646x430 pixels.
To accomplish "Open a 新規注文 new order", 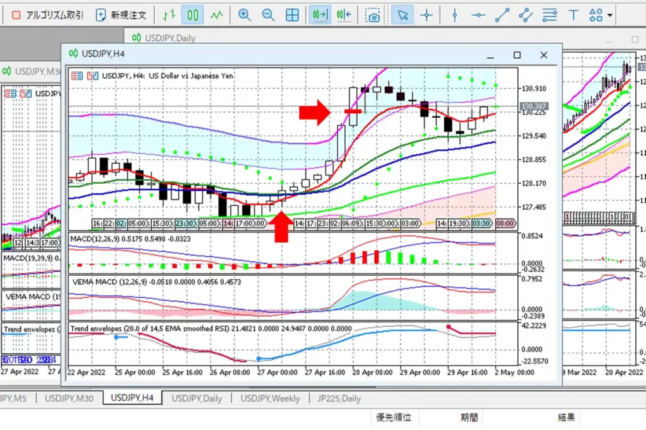I will tap(123, 15).
